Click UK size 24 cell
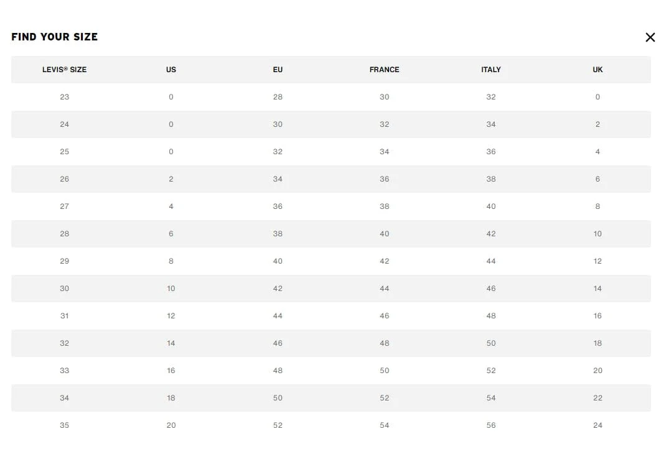Viewport: 661px width, 467px height. [x=598, y=425]
